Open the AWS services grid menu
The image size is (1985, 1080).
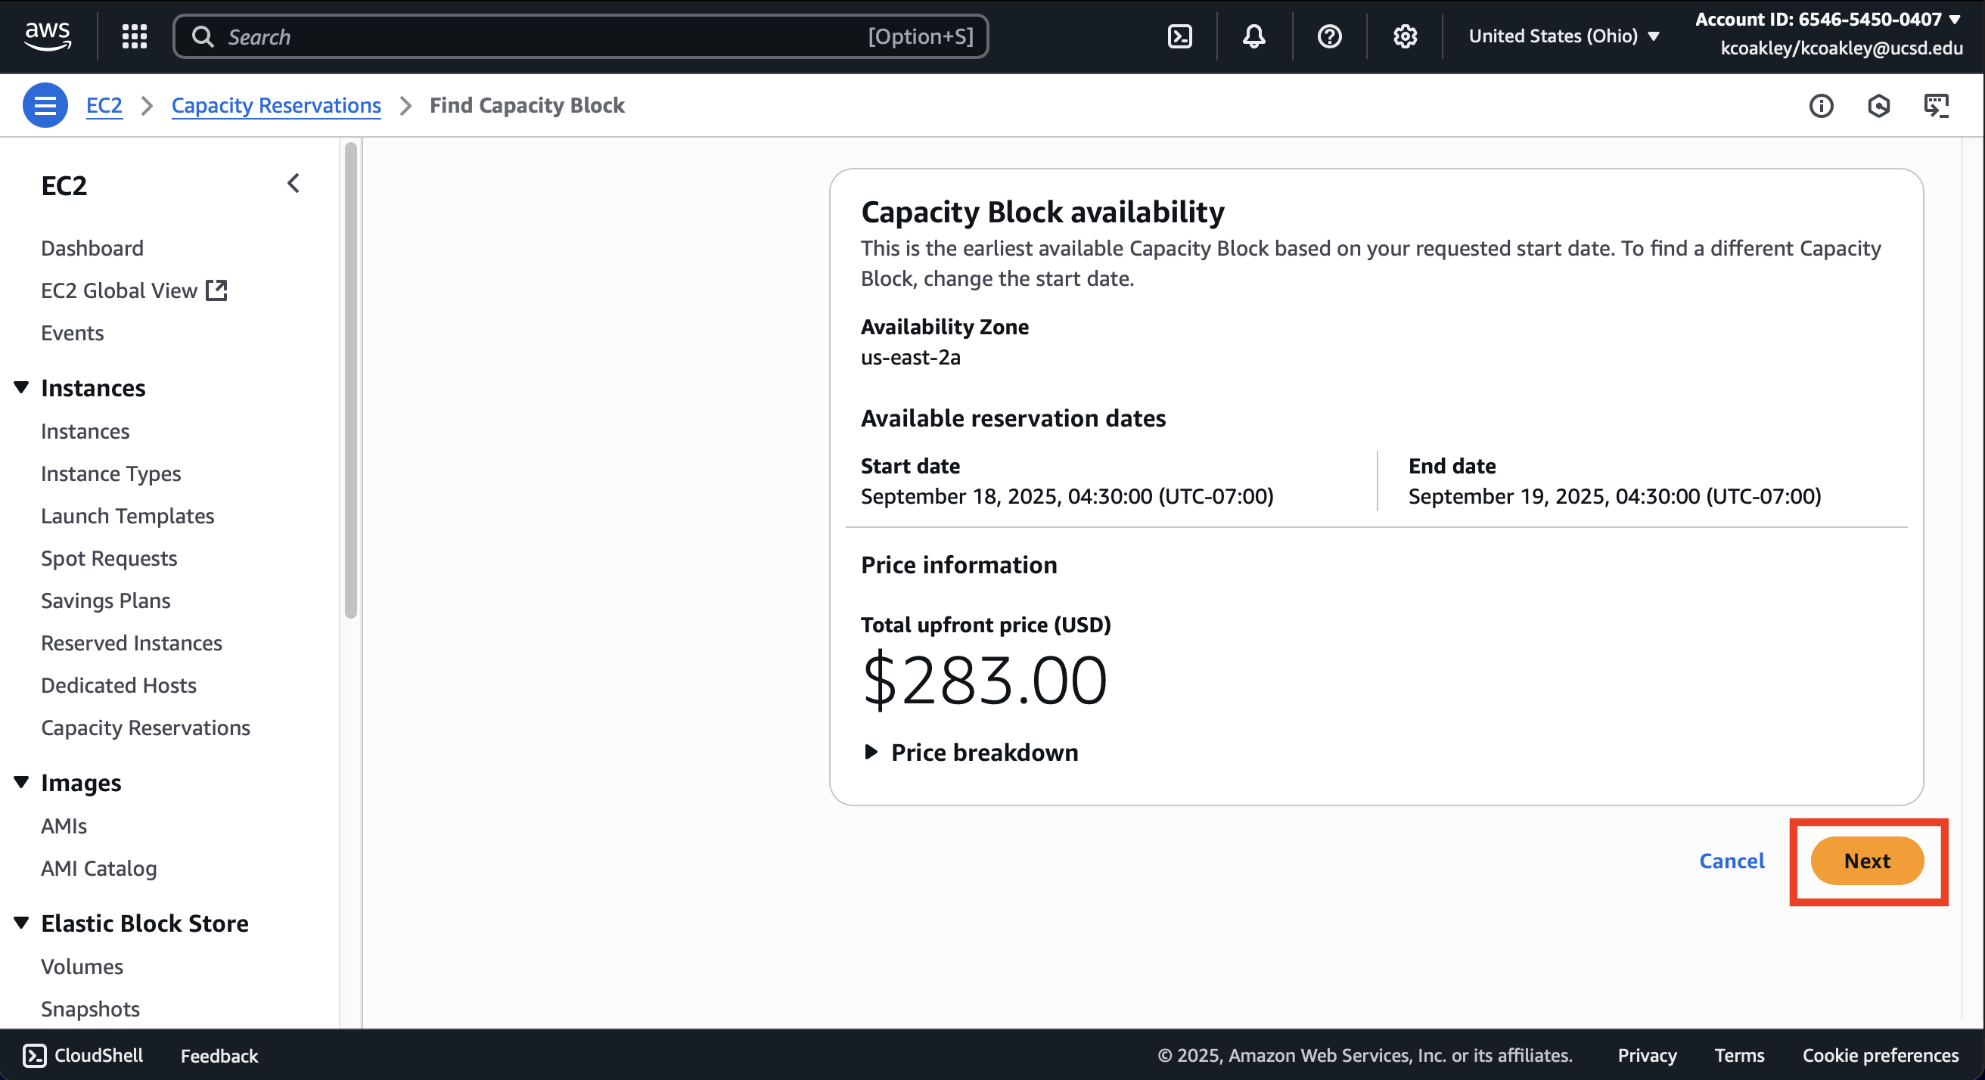click(134, 36)
